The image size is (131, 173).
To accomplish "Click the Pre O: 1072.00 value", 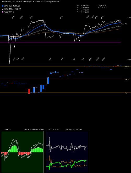I will tap(83, 6).
